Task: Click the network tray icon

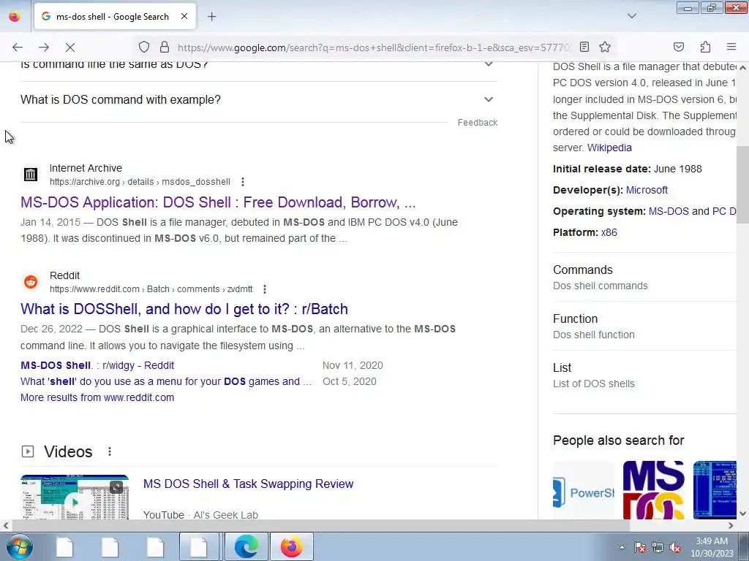Action: pyautogui.click(x=658, y=547)
